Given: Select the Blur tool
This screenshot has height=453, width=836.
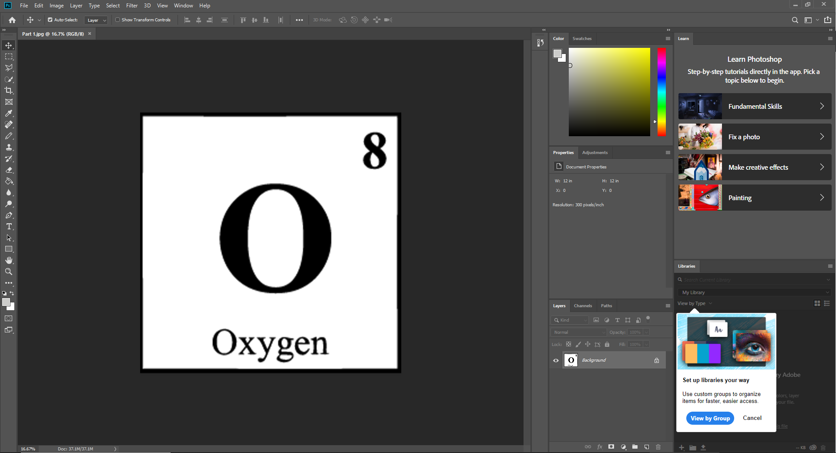Looking at the screenshot, I should click(x=9, y=192).
